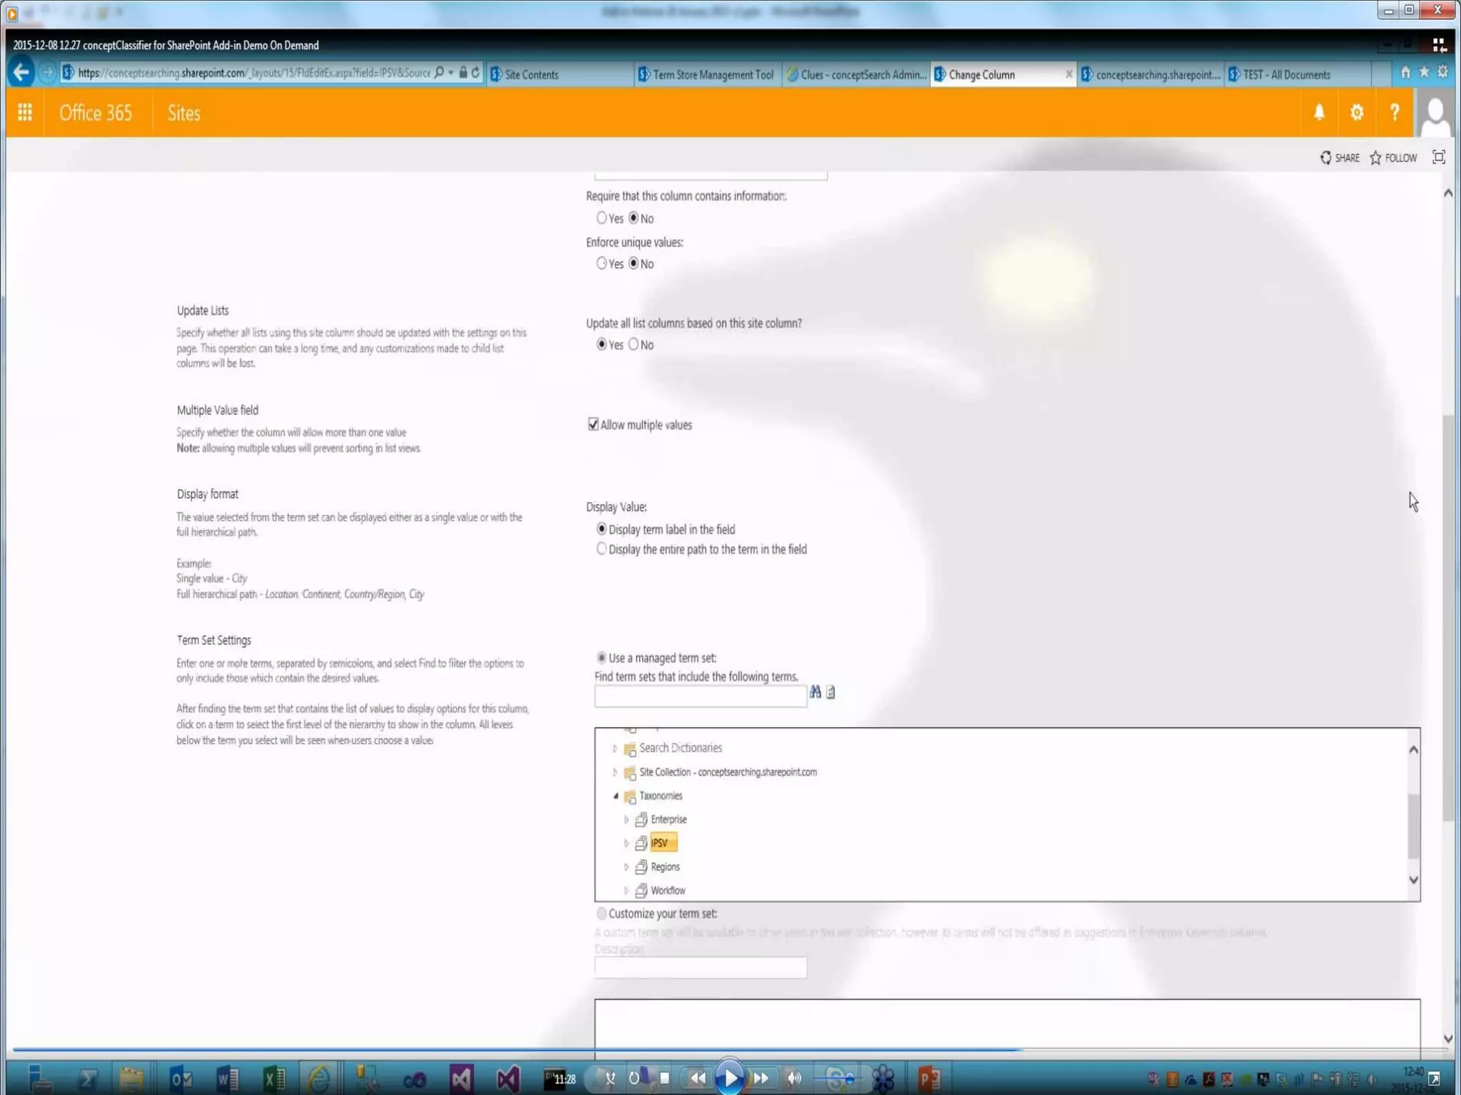Image resolution: width=1461 pixels, height=1095 pixels.
Task: Open the settings gear in Office 365 bar
Action: pyautogui.click(x=1357, y=113)
